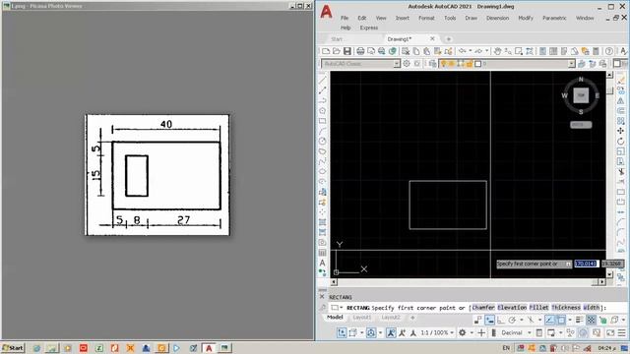Image resolution: width=630 pixels, height=354 pixels.
Task: Open the Decimal units dropdown
Action: [x=516, y=332]
